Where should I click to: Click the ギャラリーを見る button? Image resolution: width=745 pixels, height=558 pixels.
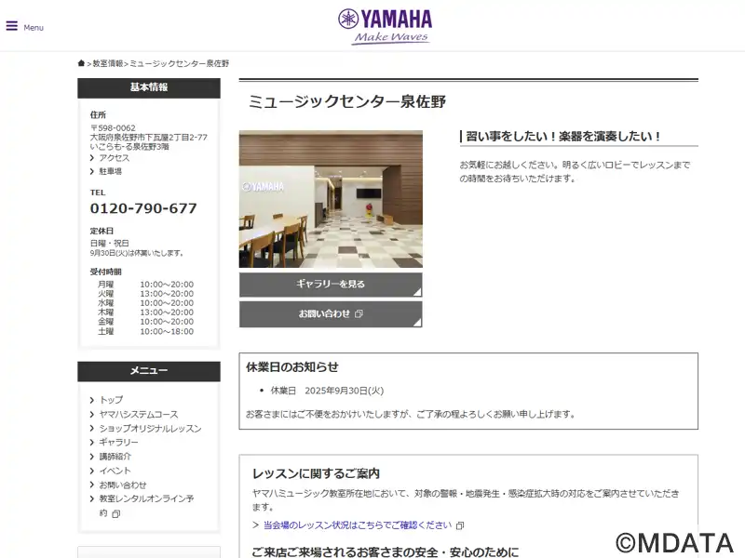331,285
